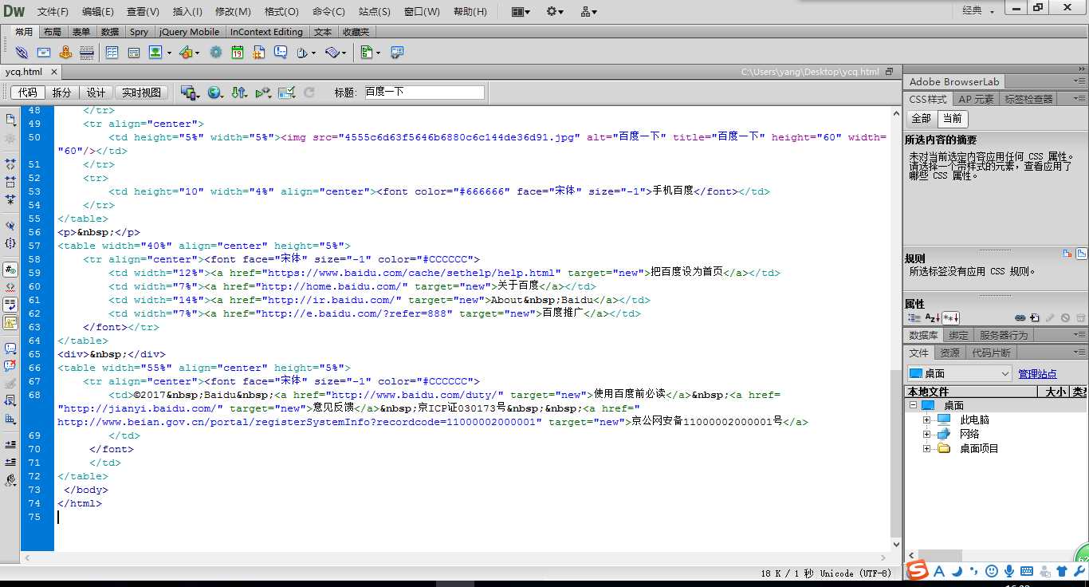Expand the 网络 tree node
The width and height of the screenshot is (1089, 587).
[x=926, y=434]
